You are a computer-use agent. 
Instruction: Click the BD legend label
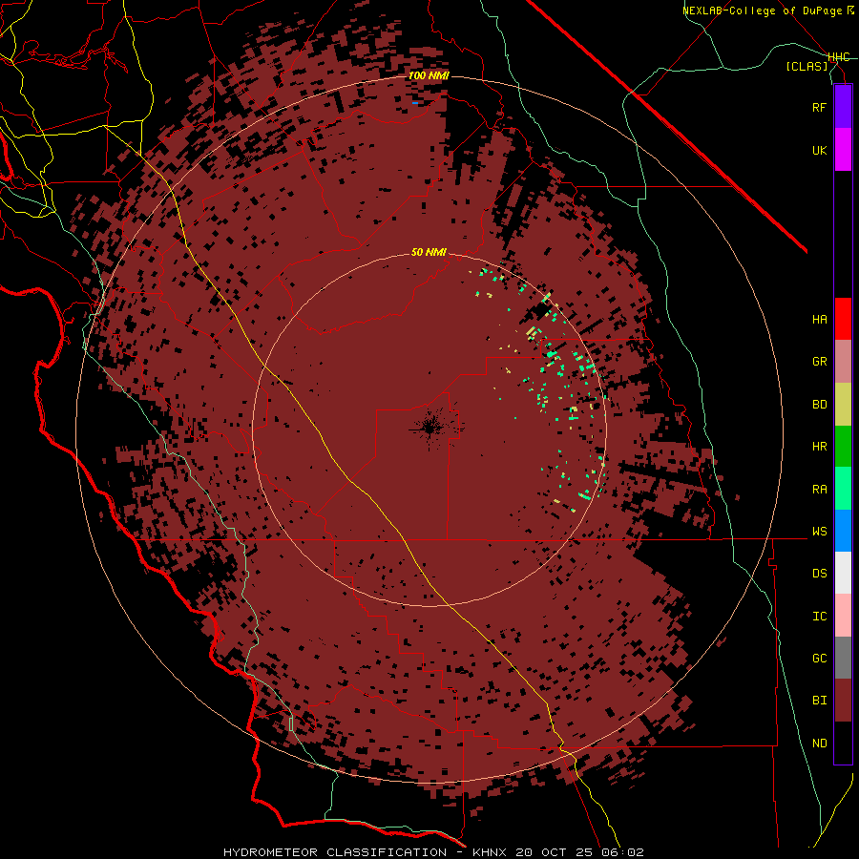[x=819, y=405]
